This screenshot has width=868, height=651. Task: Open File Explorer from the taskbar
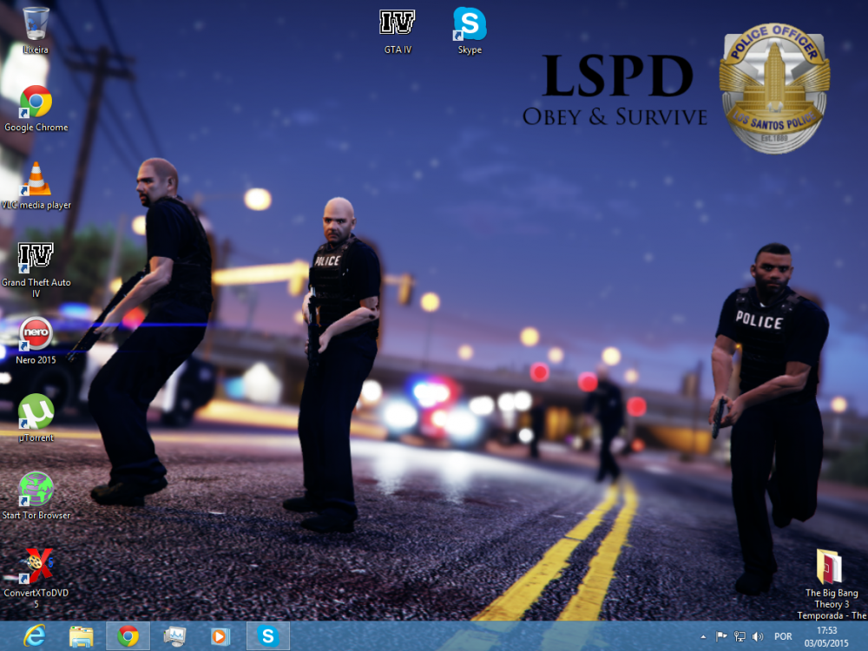tap(81, 636)
